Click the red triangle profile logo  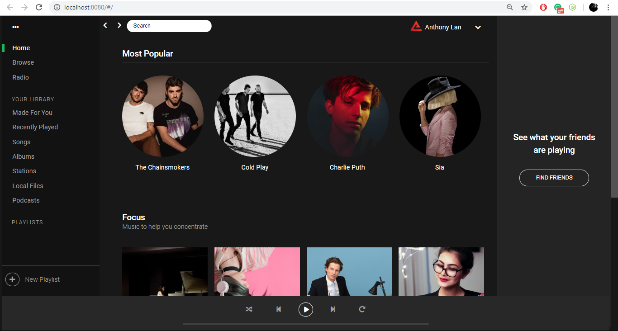point(416,27)
